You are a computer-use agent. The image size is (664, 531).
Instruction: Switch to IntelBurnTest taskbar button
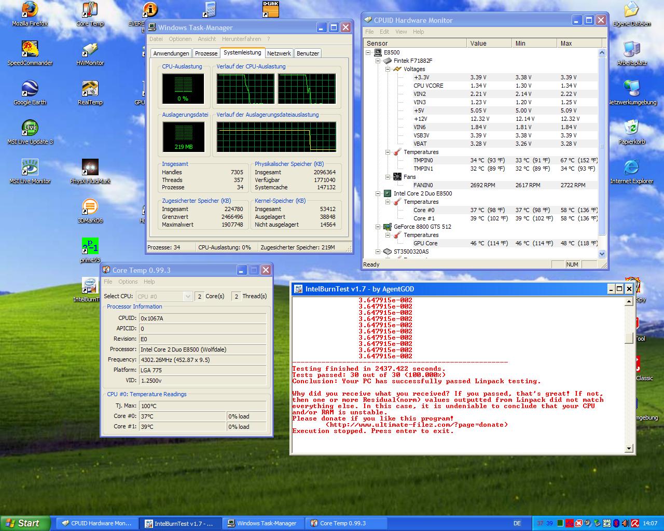click(181, 523)
